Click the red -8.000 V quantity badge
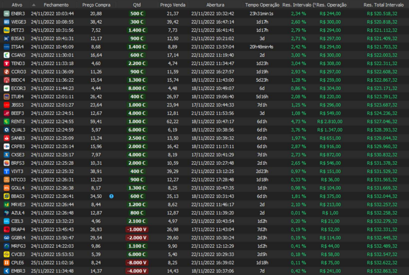This screenshot has height=275, width=409. (x=136, y=263)
